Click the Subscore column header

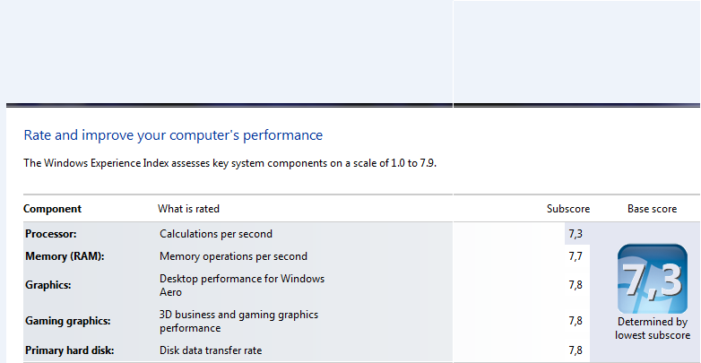click(568, 209)
